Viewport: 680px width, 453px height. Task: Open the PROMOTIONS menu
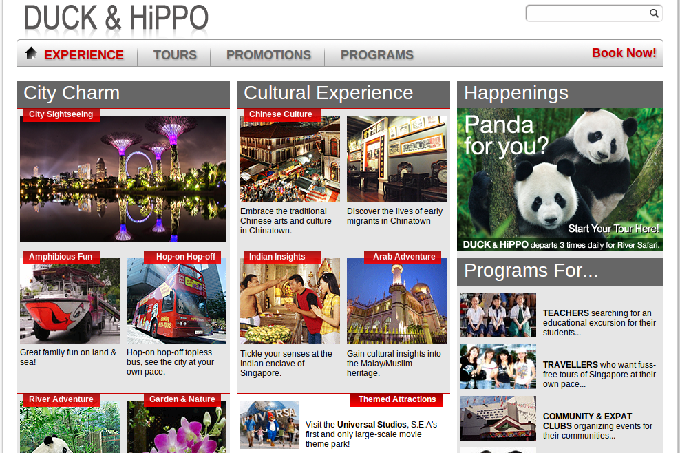(x=268, y=54)
